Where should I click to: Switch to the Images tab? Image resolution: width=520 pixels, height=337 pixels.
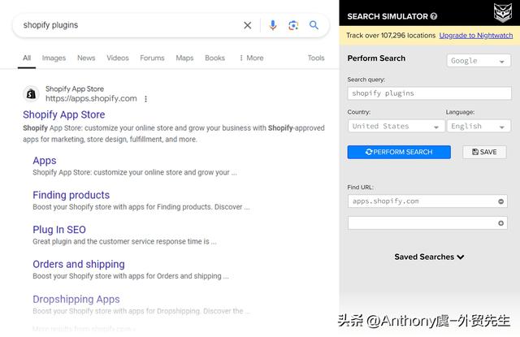click(x=54, y=58)
